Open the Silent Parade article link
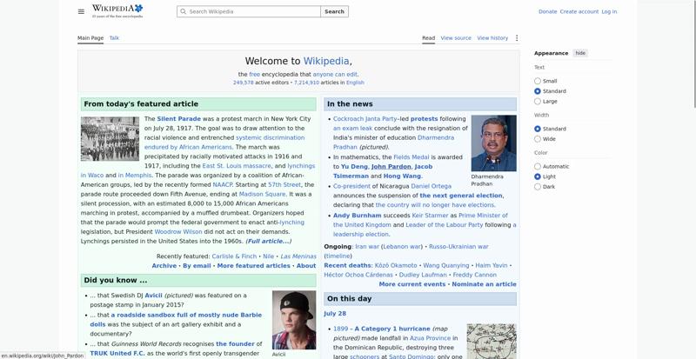Viewport: 696px width, 359px height. pyautogui.click(x=179, y=119)
